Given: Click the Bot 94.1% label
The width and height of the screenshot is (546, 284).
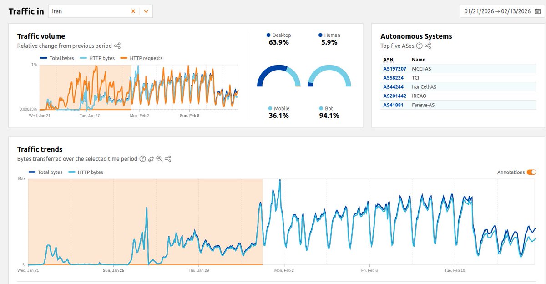Looking at the screenshot, I should point(329,112).
